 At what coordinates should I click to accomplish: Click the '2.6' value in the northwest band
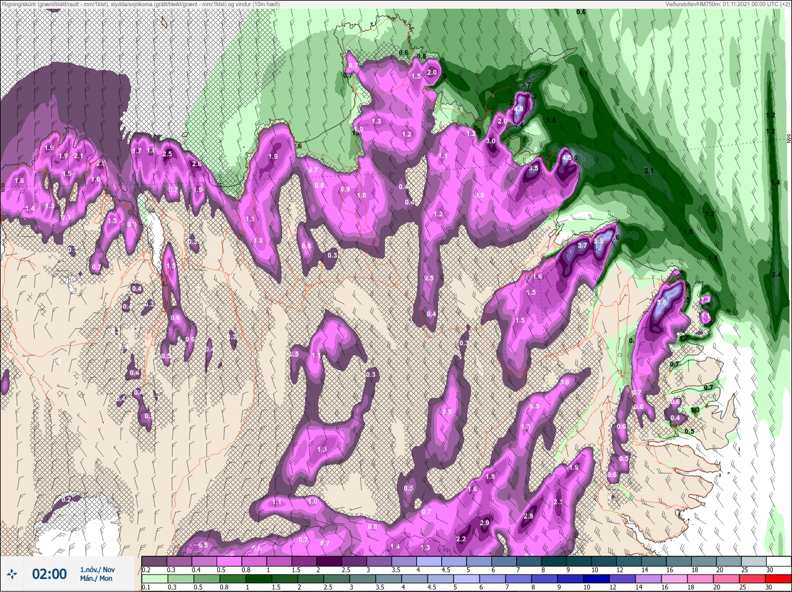point(196,164)
